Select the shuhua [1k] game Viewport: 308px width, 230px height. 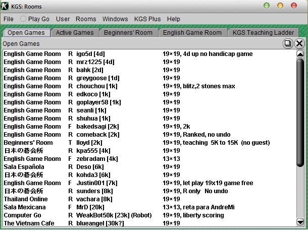click(149, 119)
